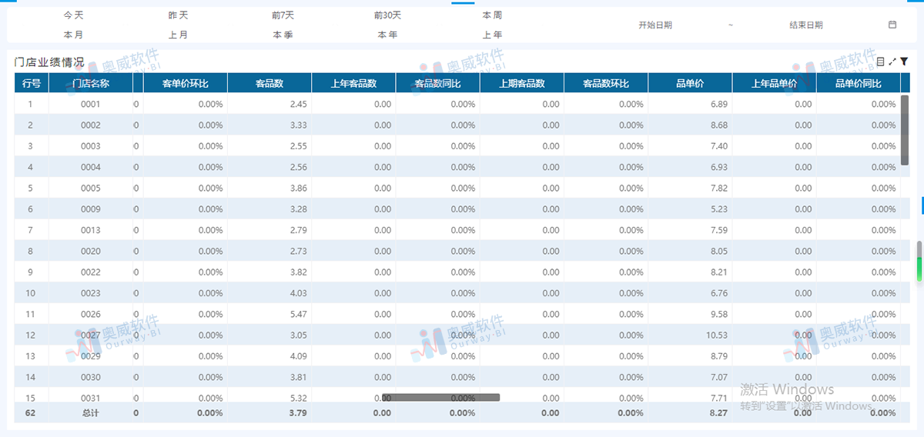Sort by 上年客品数 column header

tap(353, 83)
